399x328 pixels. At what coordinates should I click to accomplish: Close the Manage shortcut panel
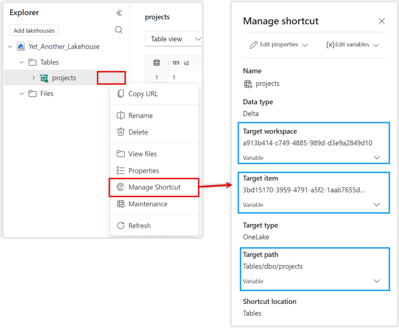click(x=382, y=21)
